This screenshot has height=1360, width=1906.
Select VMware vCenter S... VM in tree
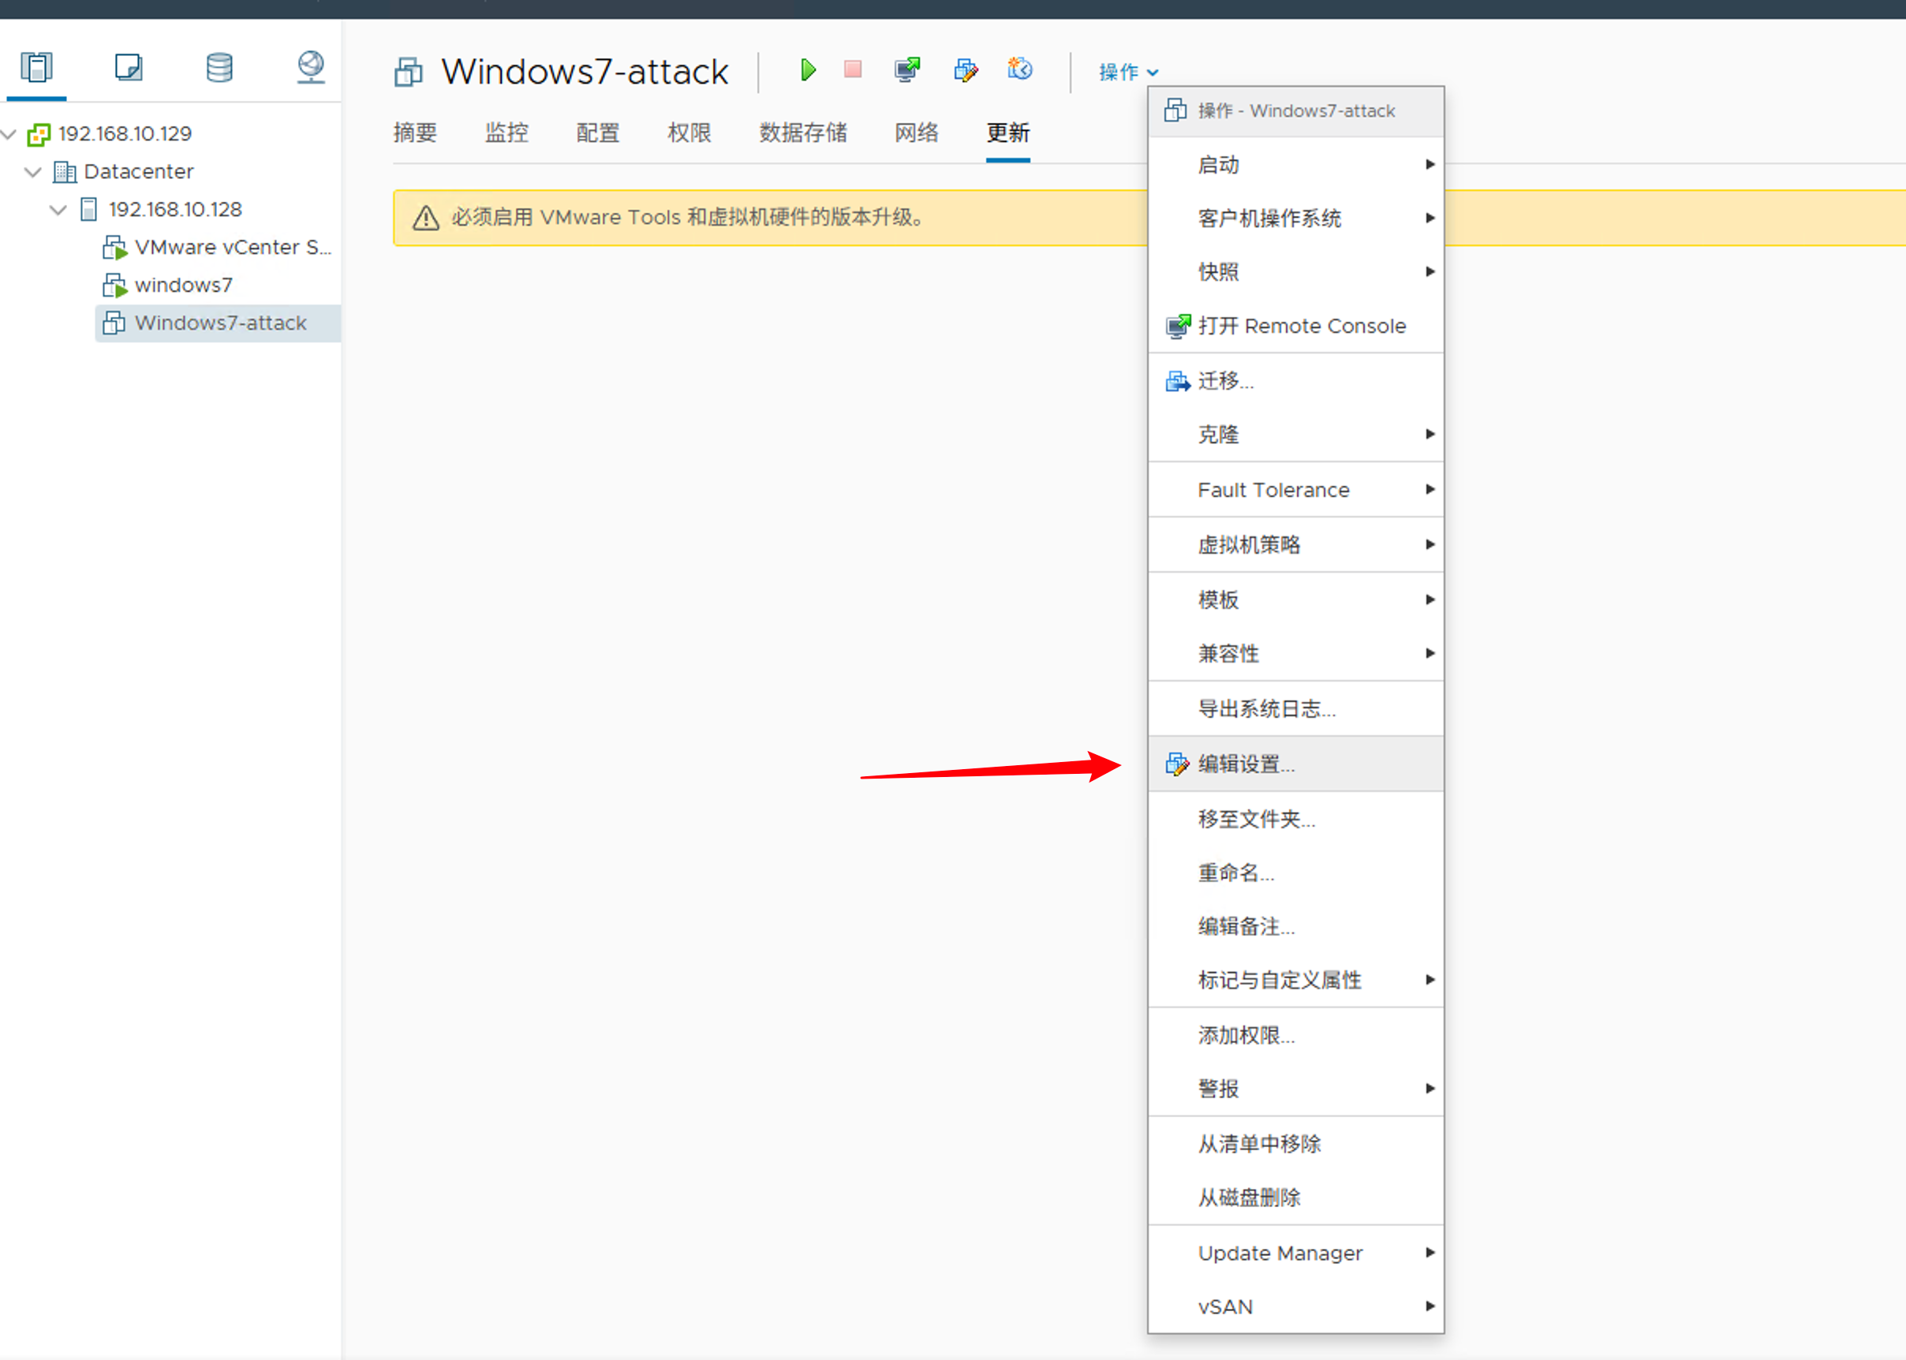[x=232, y=248]
